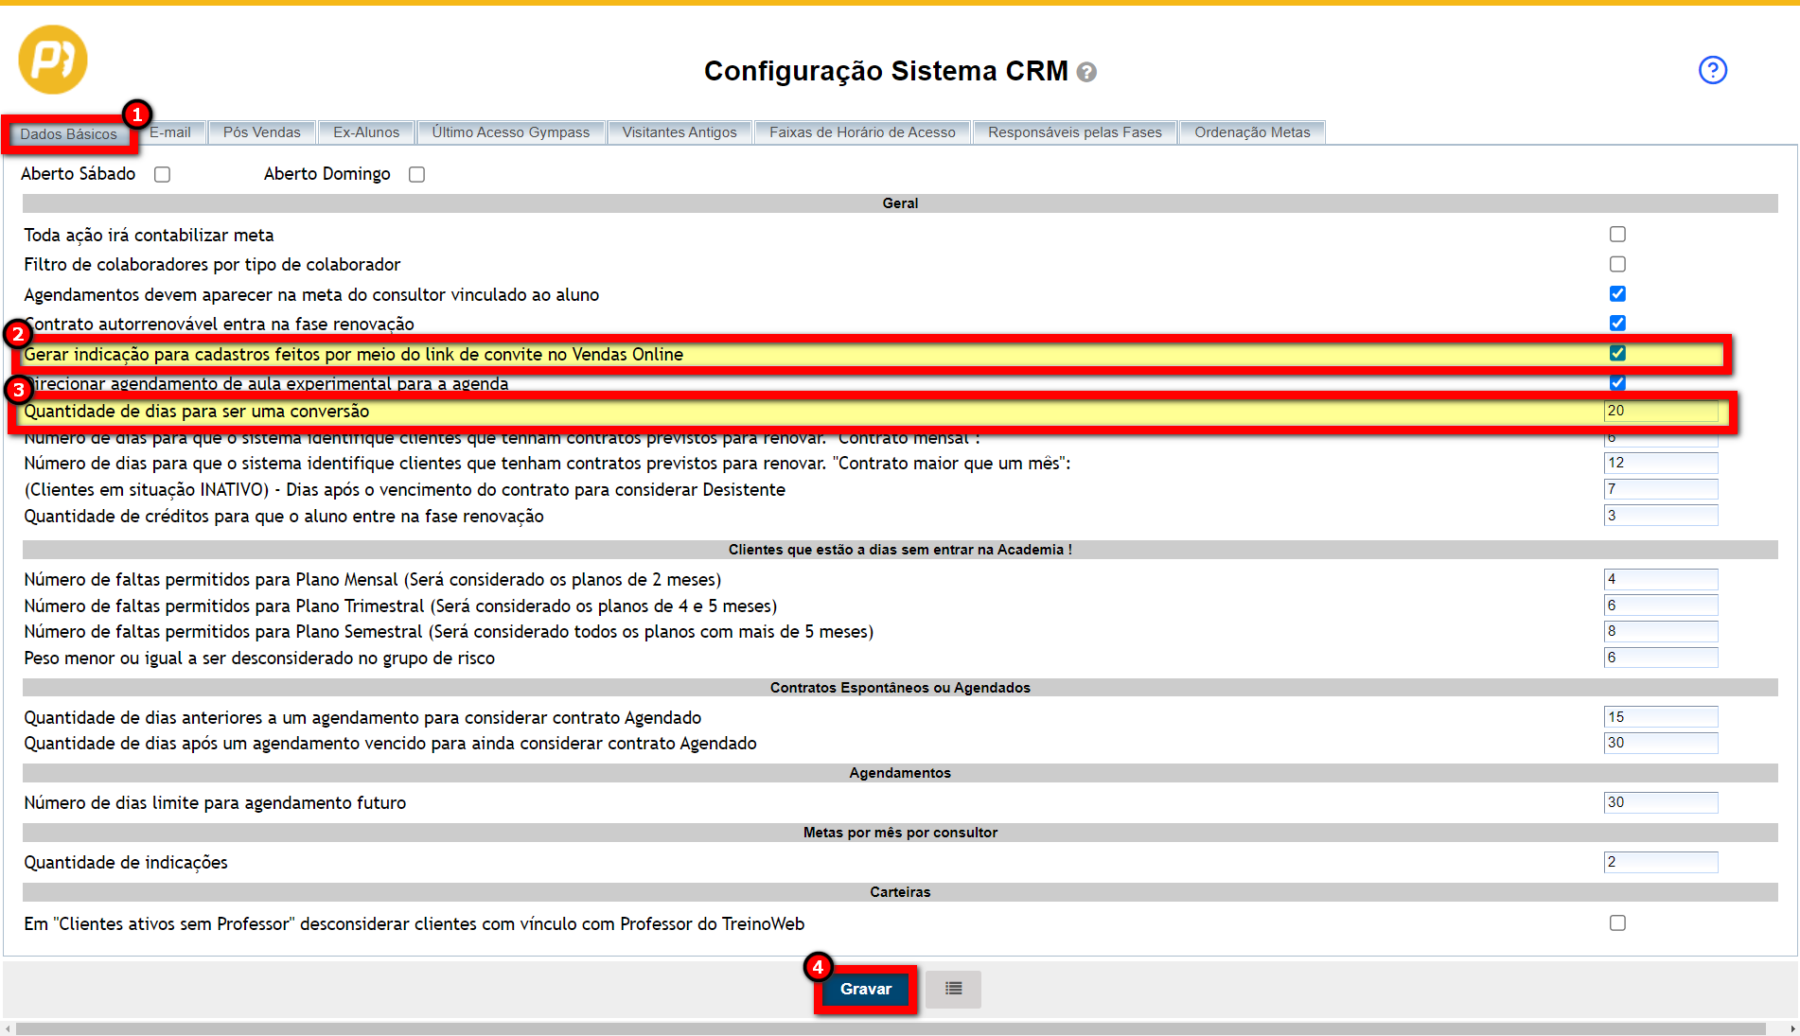Open the Ordenação Metas tab
This screenshot has height=1036, width=1800.
coord(1251,132)
